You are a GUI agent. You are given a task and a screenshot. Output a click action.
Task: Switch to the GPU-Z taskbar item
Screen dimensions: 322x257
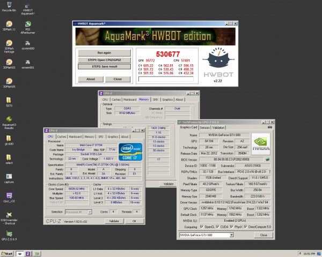(x=37, y=254)
